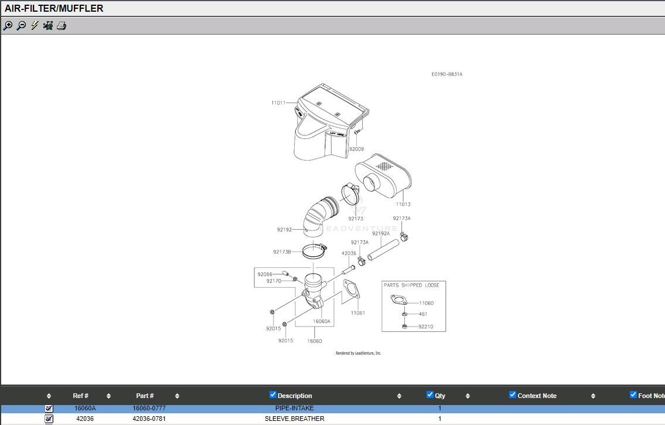Print the diagram using the printer icon
Viewport: 665px width, 425px height.
(x=62, y=26)
